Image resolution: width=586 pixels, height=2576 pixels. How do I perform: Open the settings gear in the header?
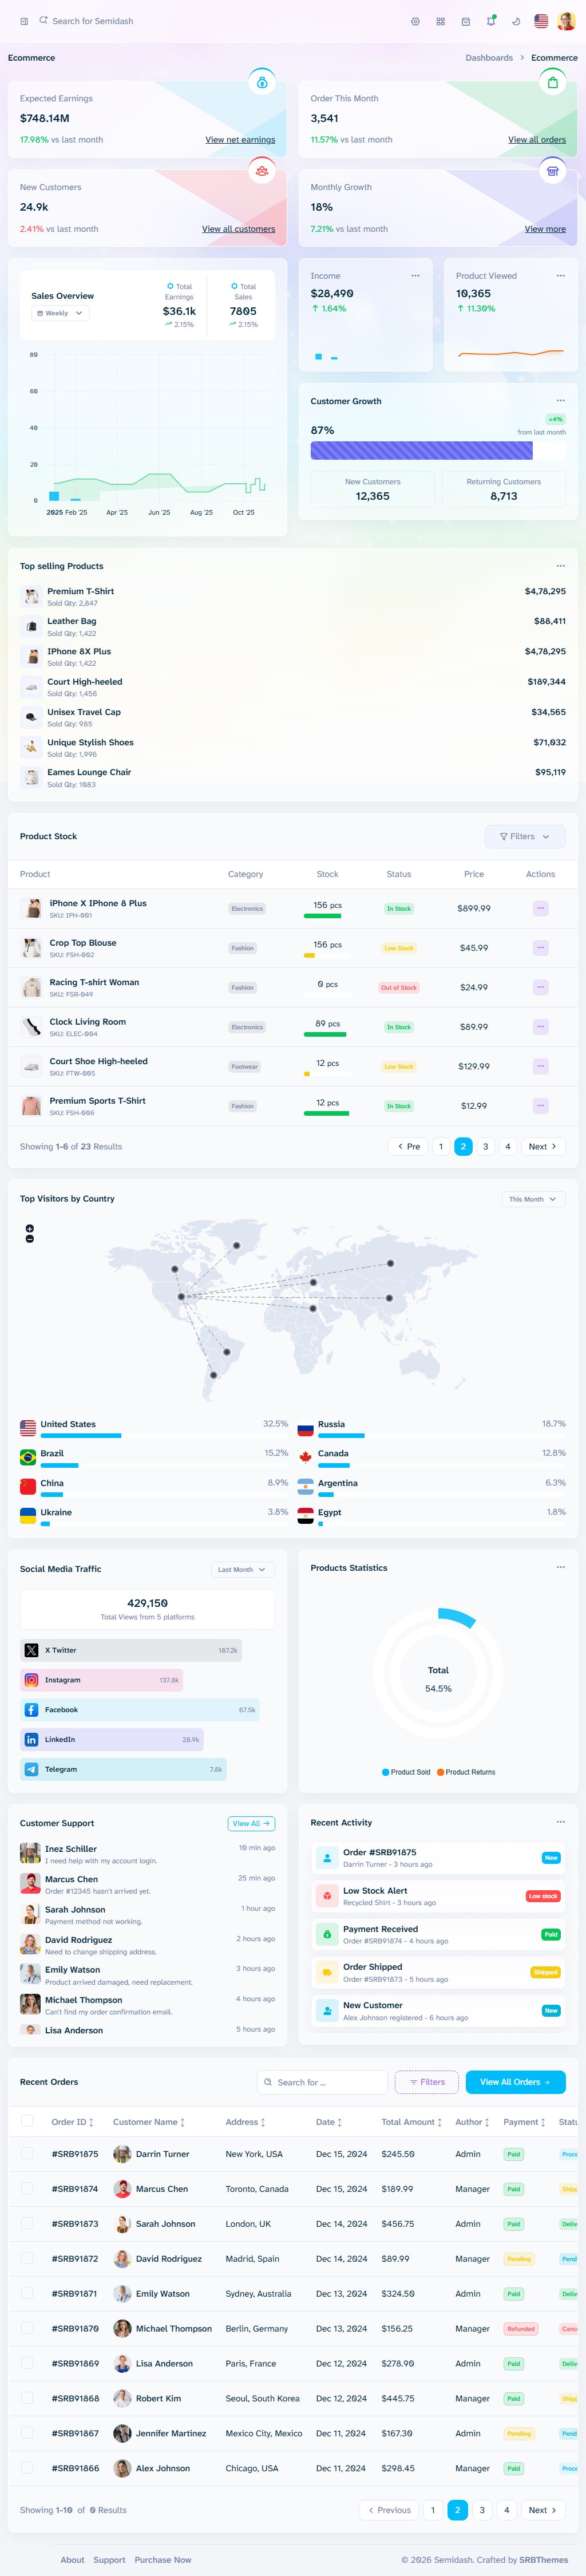pos(415,21)
